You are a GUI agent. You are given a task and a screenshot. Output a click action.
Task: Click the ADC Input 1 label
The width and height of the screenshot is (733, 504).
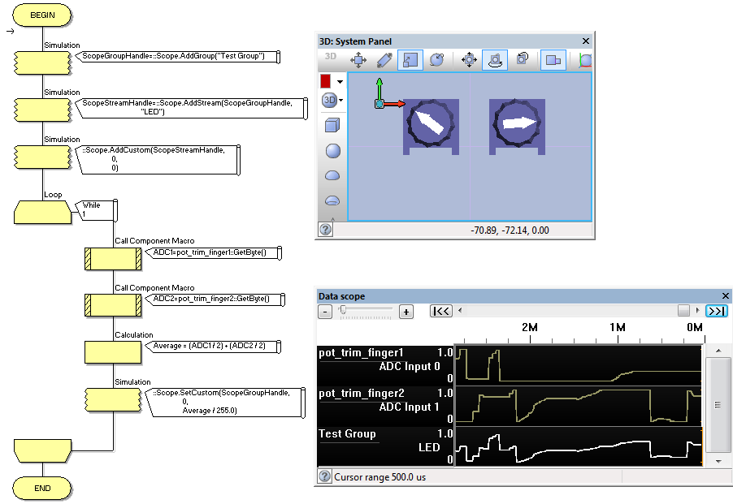pyautogui.click(x=410, y=407)
